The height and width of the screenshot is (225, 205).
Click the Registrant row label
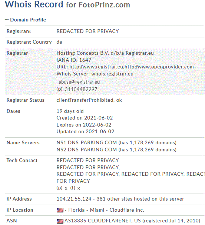pos(19,31)
